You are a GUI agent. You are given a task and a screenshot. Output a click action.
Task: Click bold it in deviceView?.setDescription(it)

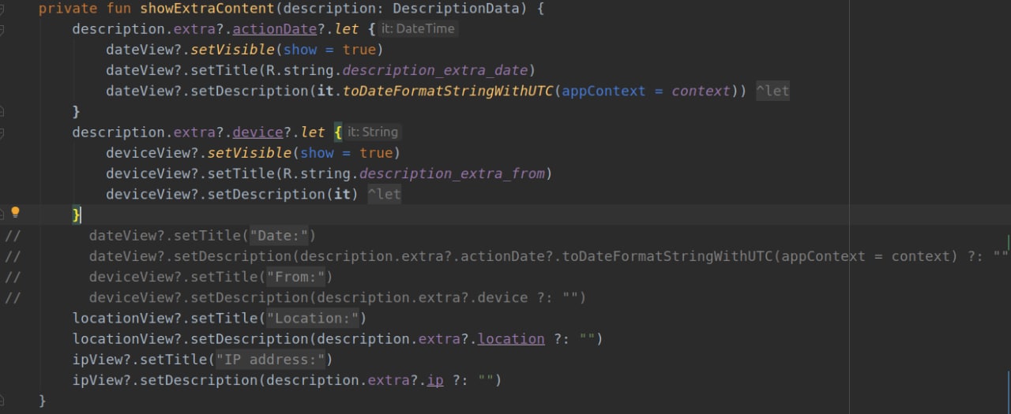pyautogui.click(x=342, y=194)
